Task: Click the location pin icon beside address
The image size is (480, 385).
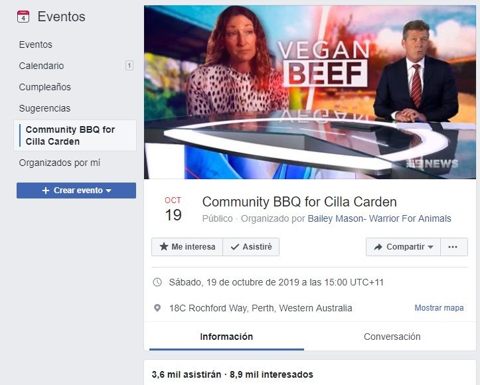Action: click(157, 308)
